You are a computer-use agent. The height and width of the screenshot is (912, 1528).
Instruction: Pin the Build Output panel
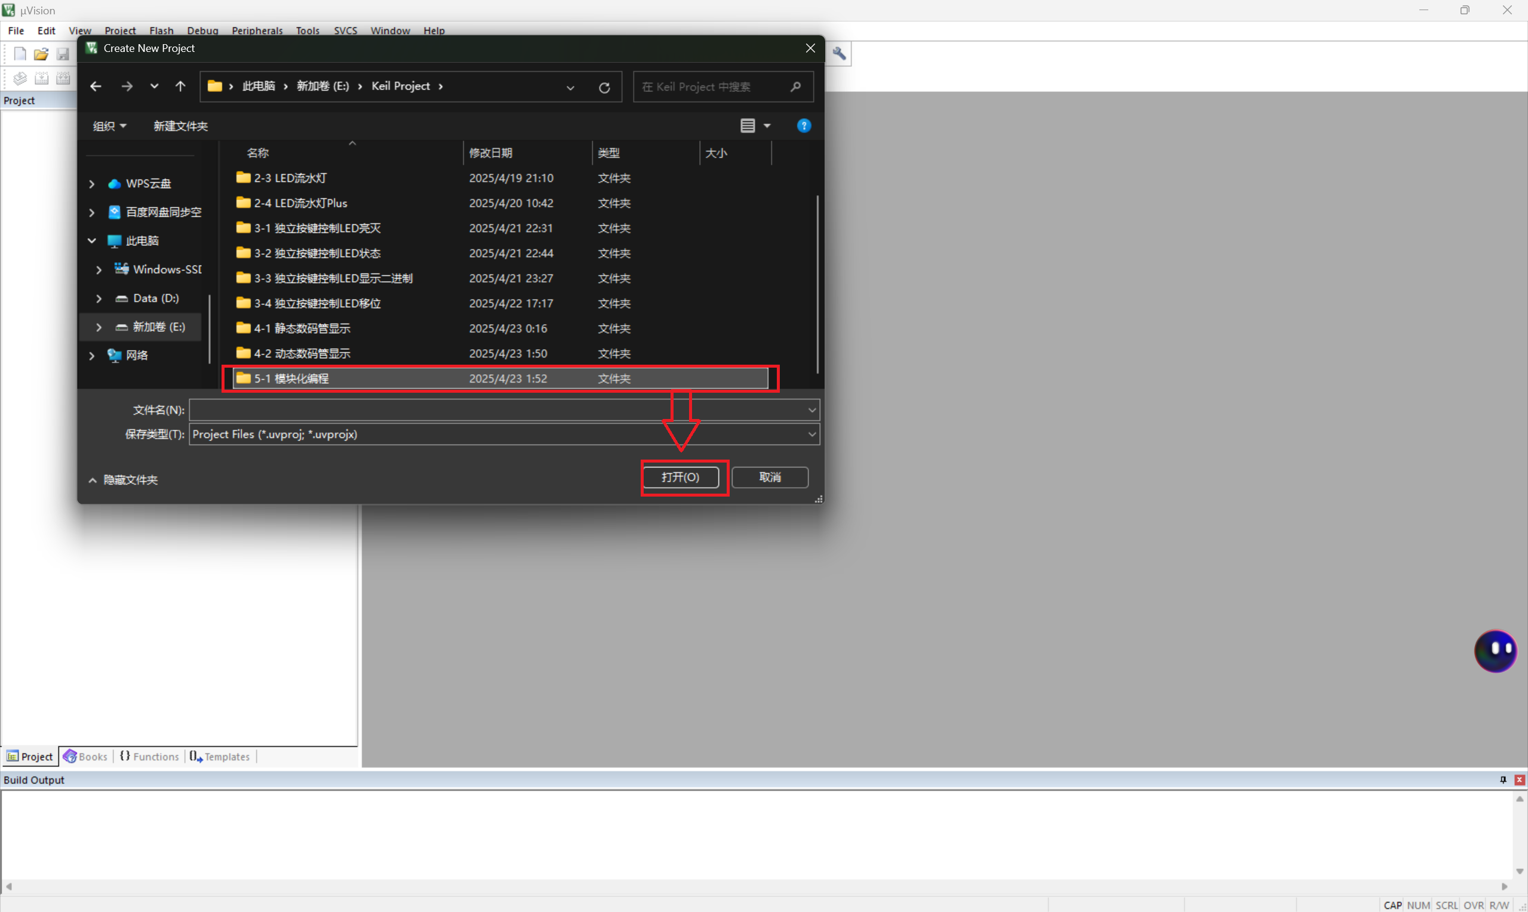click(x=1503, y=780)
